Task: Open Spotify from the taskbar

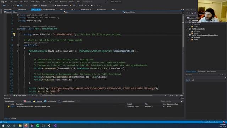Action: [38, 126]
